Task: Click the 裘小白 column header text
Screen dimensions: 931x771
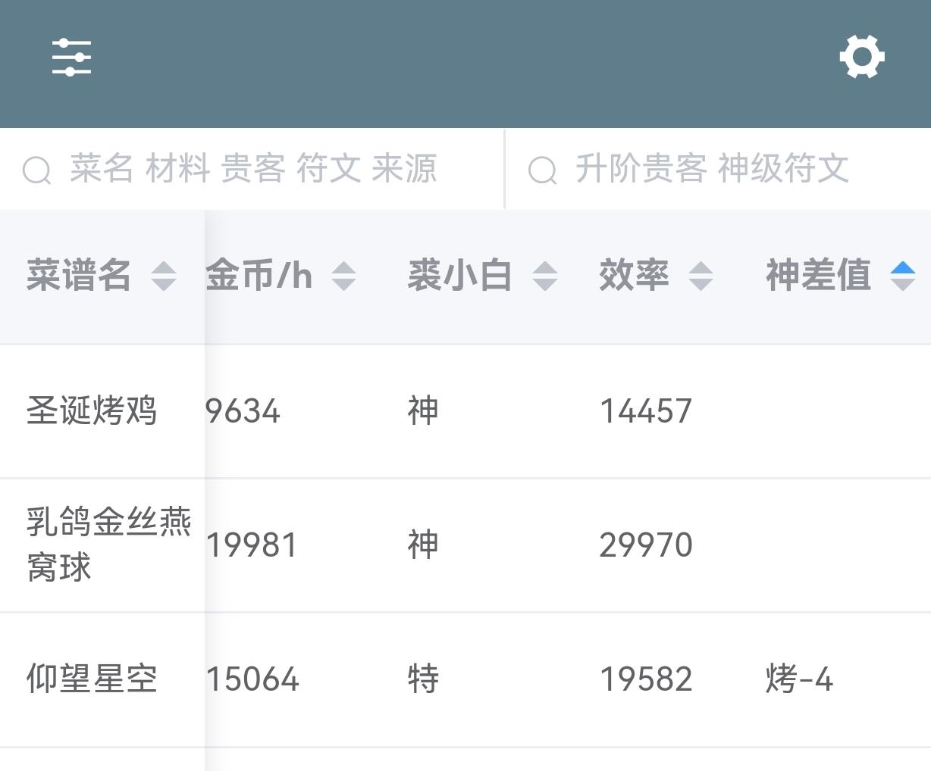Action: point(459,275)
